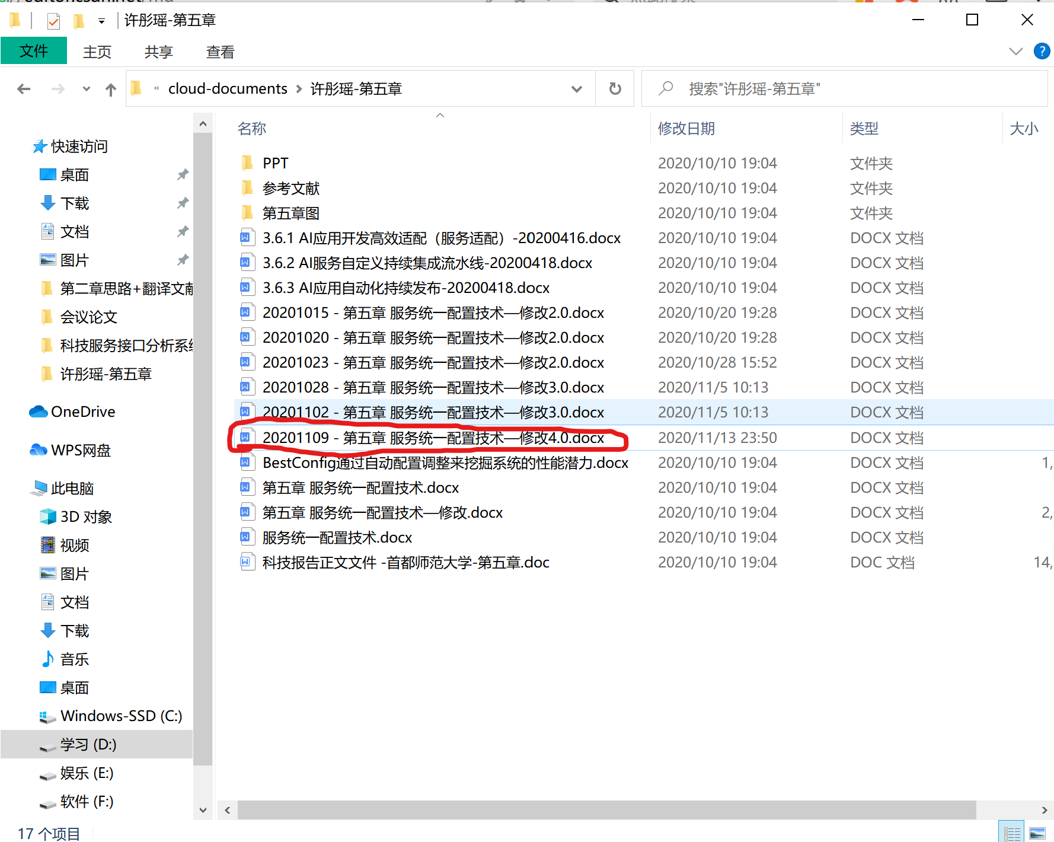Image resolution: width=1054 pixels, height=842 pixels.
Task: Select the 20201109 修改4.0 docx file
Action: click(433, 438)
